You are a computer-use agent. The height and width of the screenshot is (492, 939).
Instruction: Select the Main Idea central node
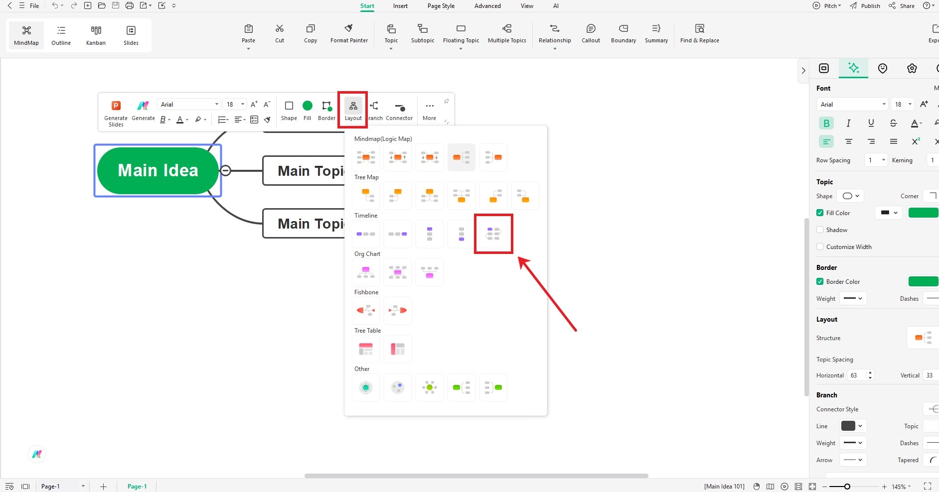[x=158, y=170]
